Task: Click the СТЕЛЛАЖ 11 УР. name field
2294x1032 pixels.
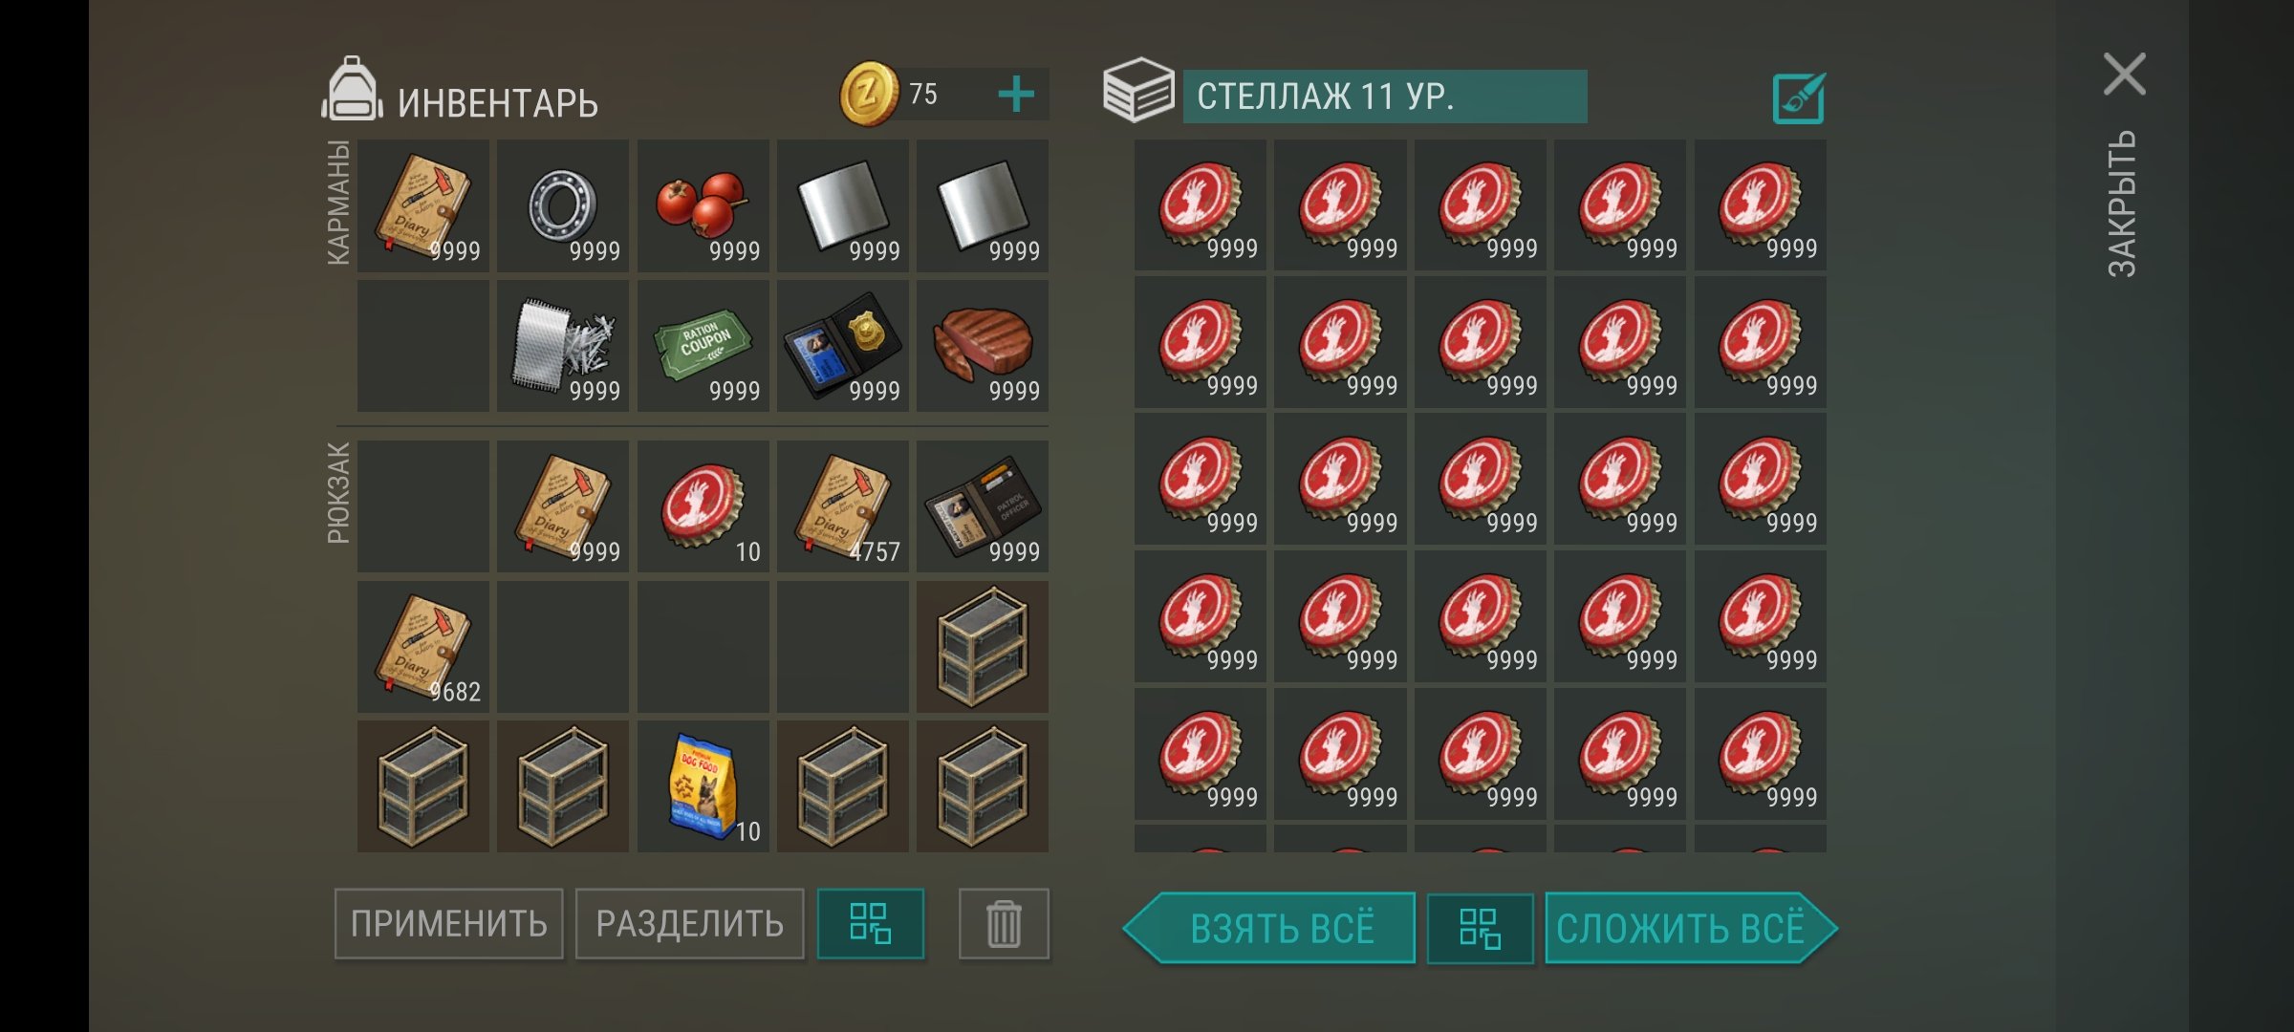Action: pyautogui.click(x=1385, y=97)
